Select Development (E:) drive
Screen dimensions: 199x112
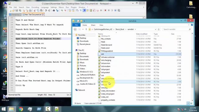pyautogui.click(x=86, y=78)
